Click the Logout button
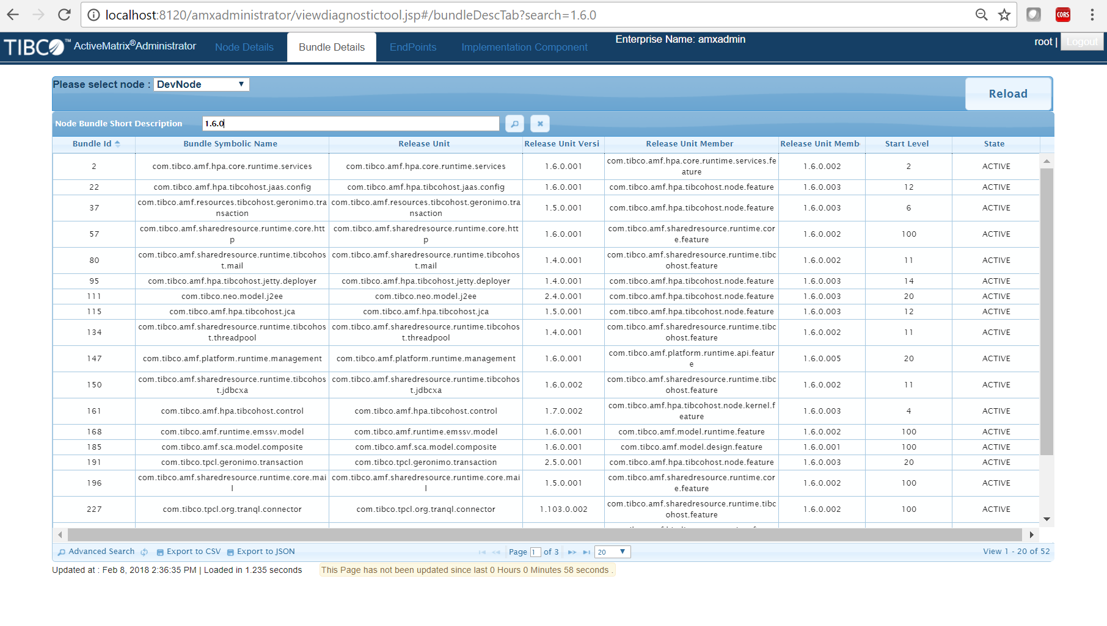This screenshot has width=1107, height=626. coord(1082,41)
